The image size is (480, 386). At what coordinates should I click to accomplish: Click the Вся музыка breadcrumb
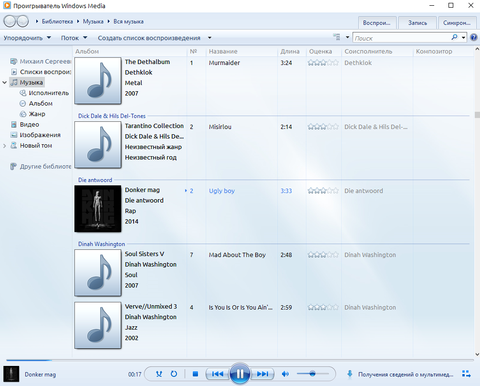tap(128, 21)
